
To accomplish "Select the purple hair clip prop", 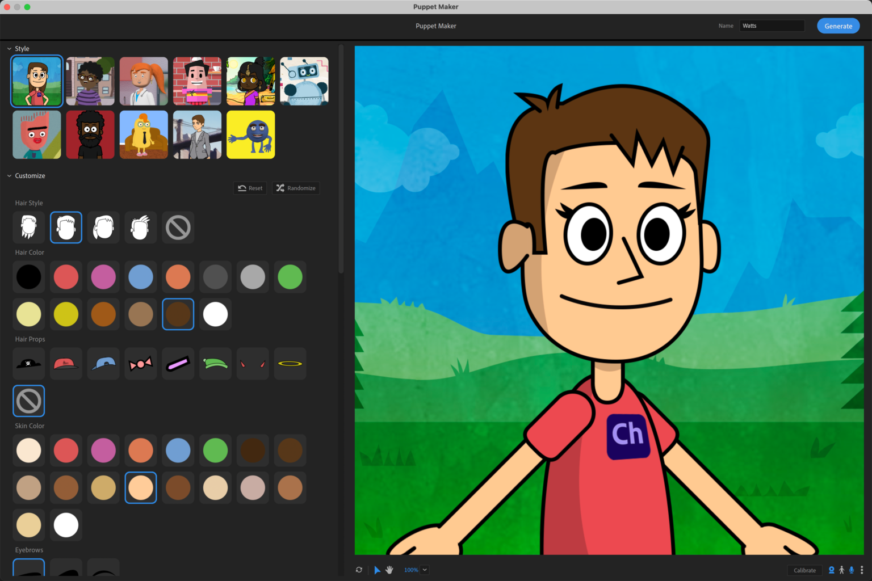I will pyautogui.click(x=178, y=364).
